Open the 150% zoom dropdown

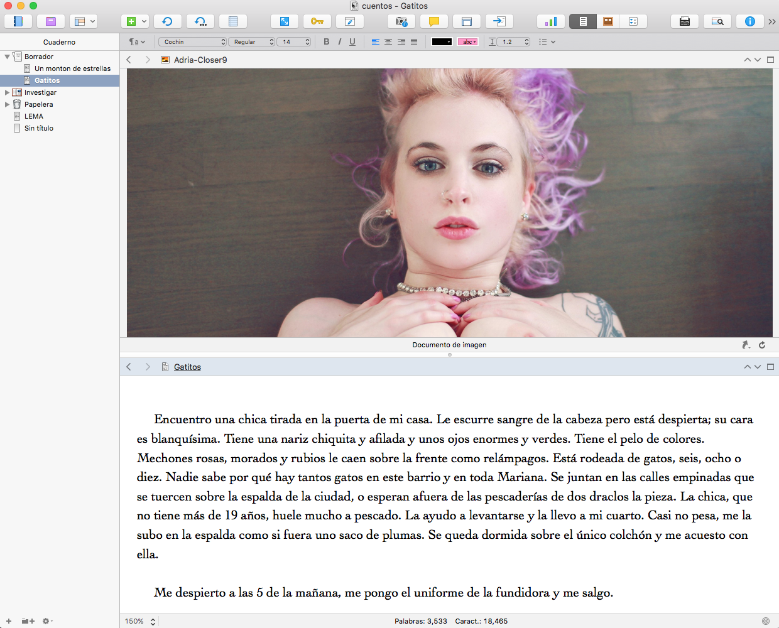[x=140, y=621]
